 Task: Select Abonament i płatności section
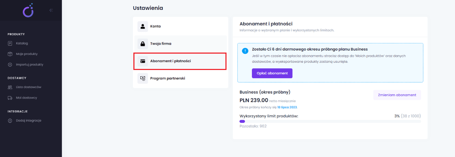click(x=180, y=61)
